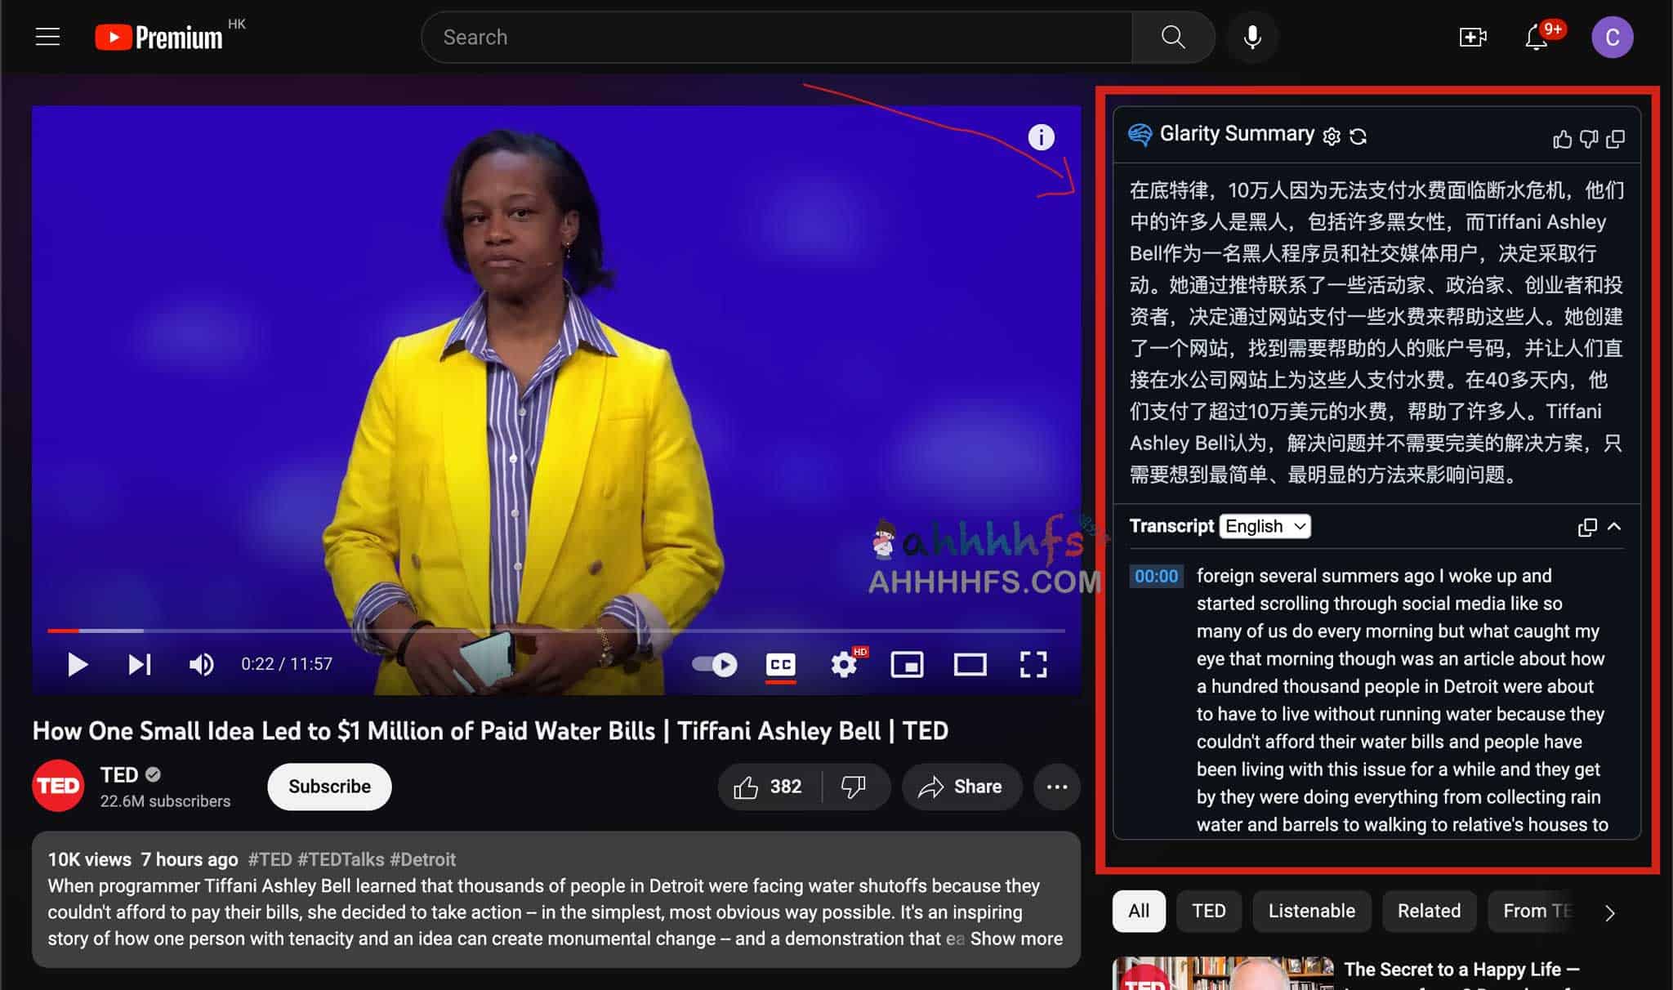Open Glarity Summary settings gear

(1332, 136)
